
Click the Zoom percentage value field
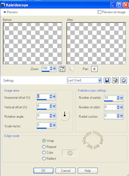pyautogui.click(x=46, y=68)
